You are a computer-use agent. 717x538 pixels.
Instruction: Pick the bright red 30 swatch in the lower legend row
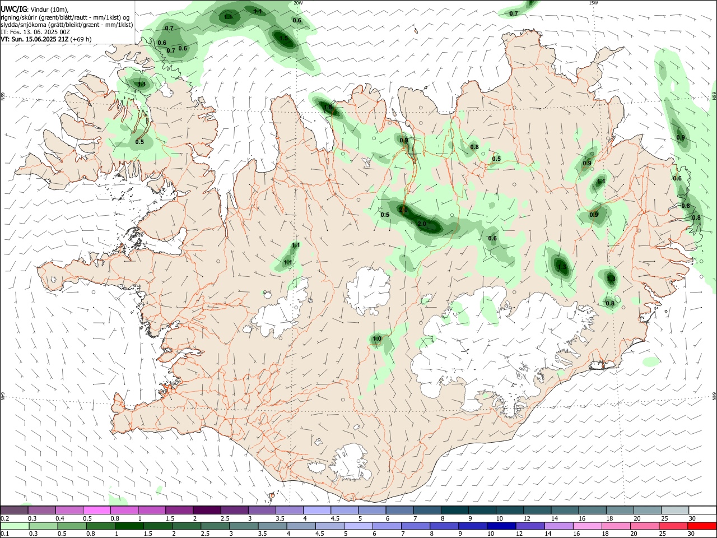click(702, 526)
